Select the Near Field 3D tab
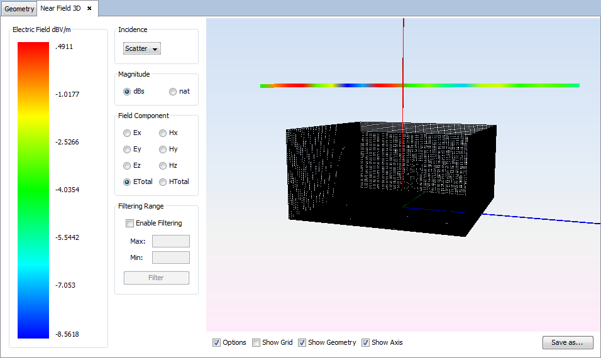The image size is (601, 358). pyautogui.click(x=61, y=9)
